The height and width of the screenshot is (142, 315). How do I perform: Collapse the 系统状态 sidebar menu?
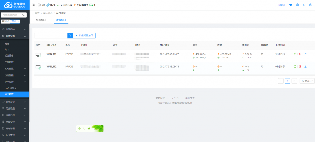pos(14,36)
